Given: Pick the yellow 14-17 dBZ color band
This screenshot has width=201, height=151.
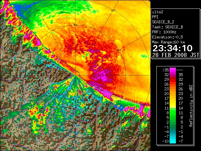Looking at the screenshot, I should click(x=173, y=103).
